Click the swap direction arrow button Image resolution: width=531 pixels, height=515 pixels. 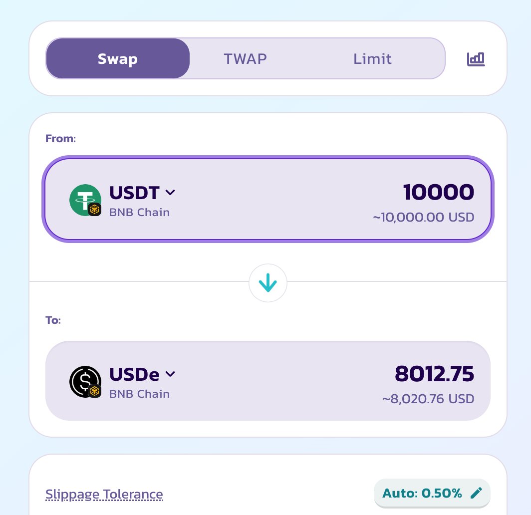[268, 283]
